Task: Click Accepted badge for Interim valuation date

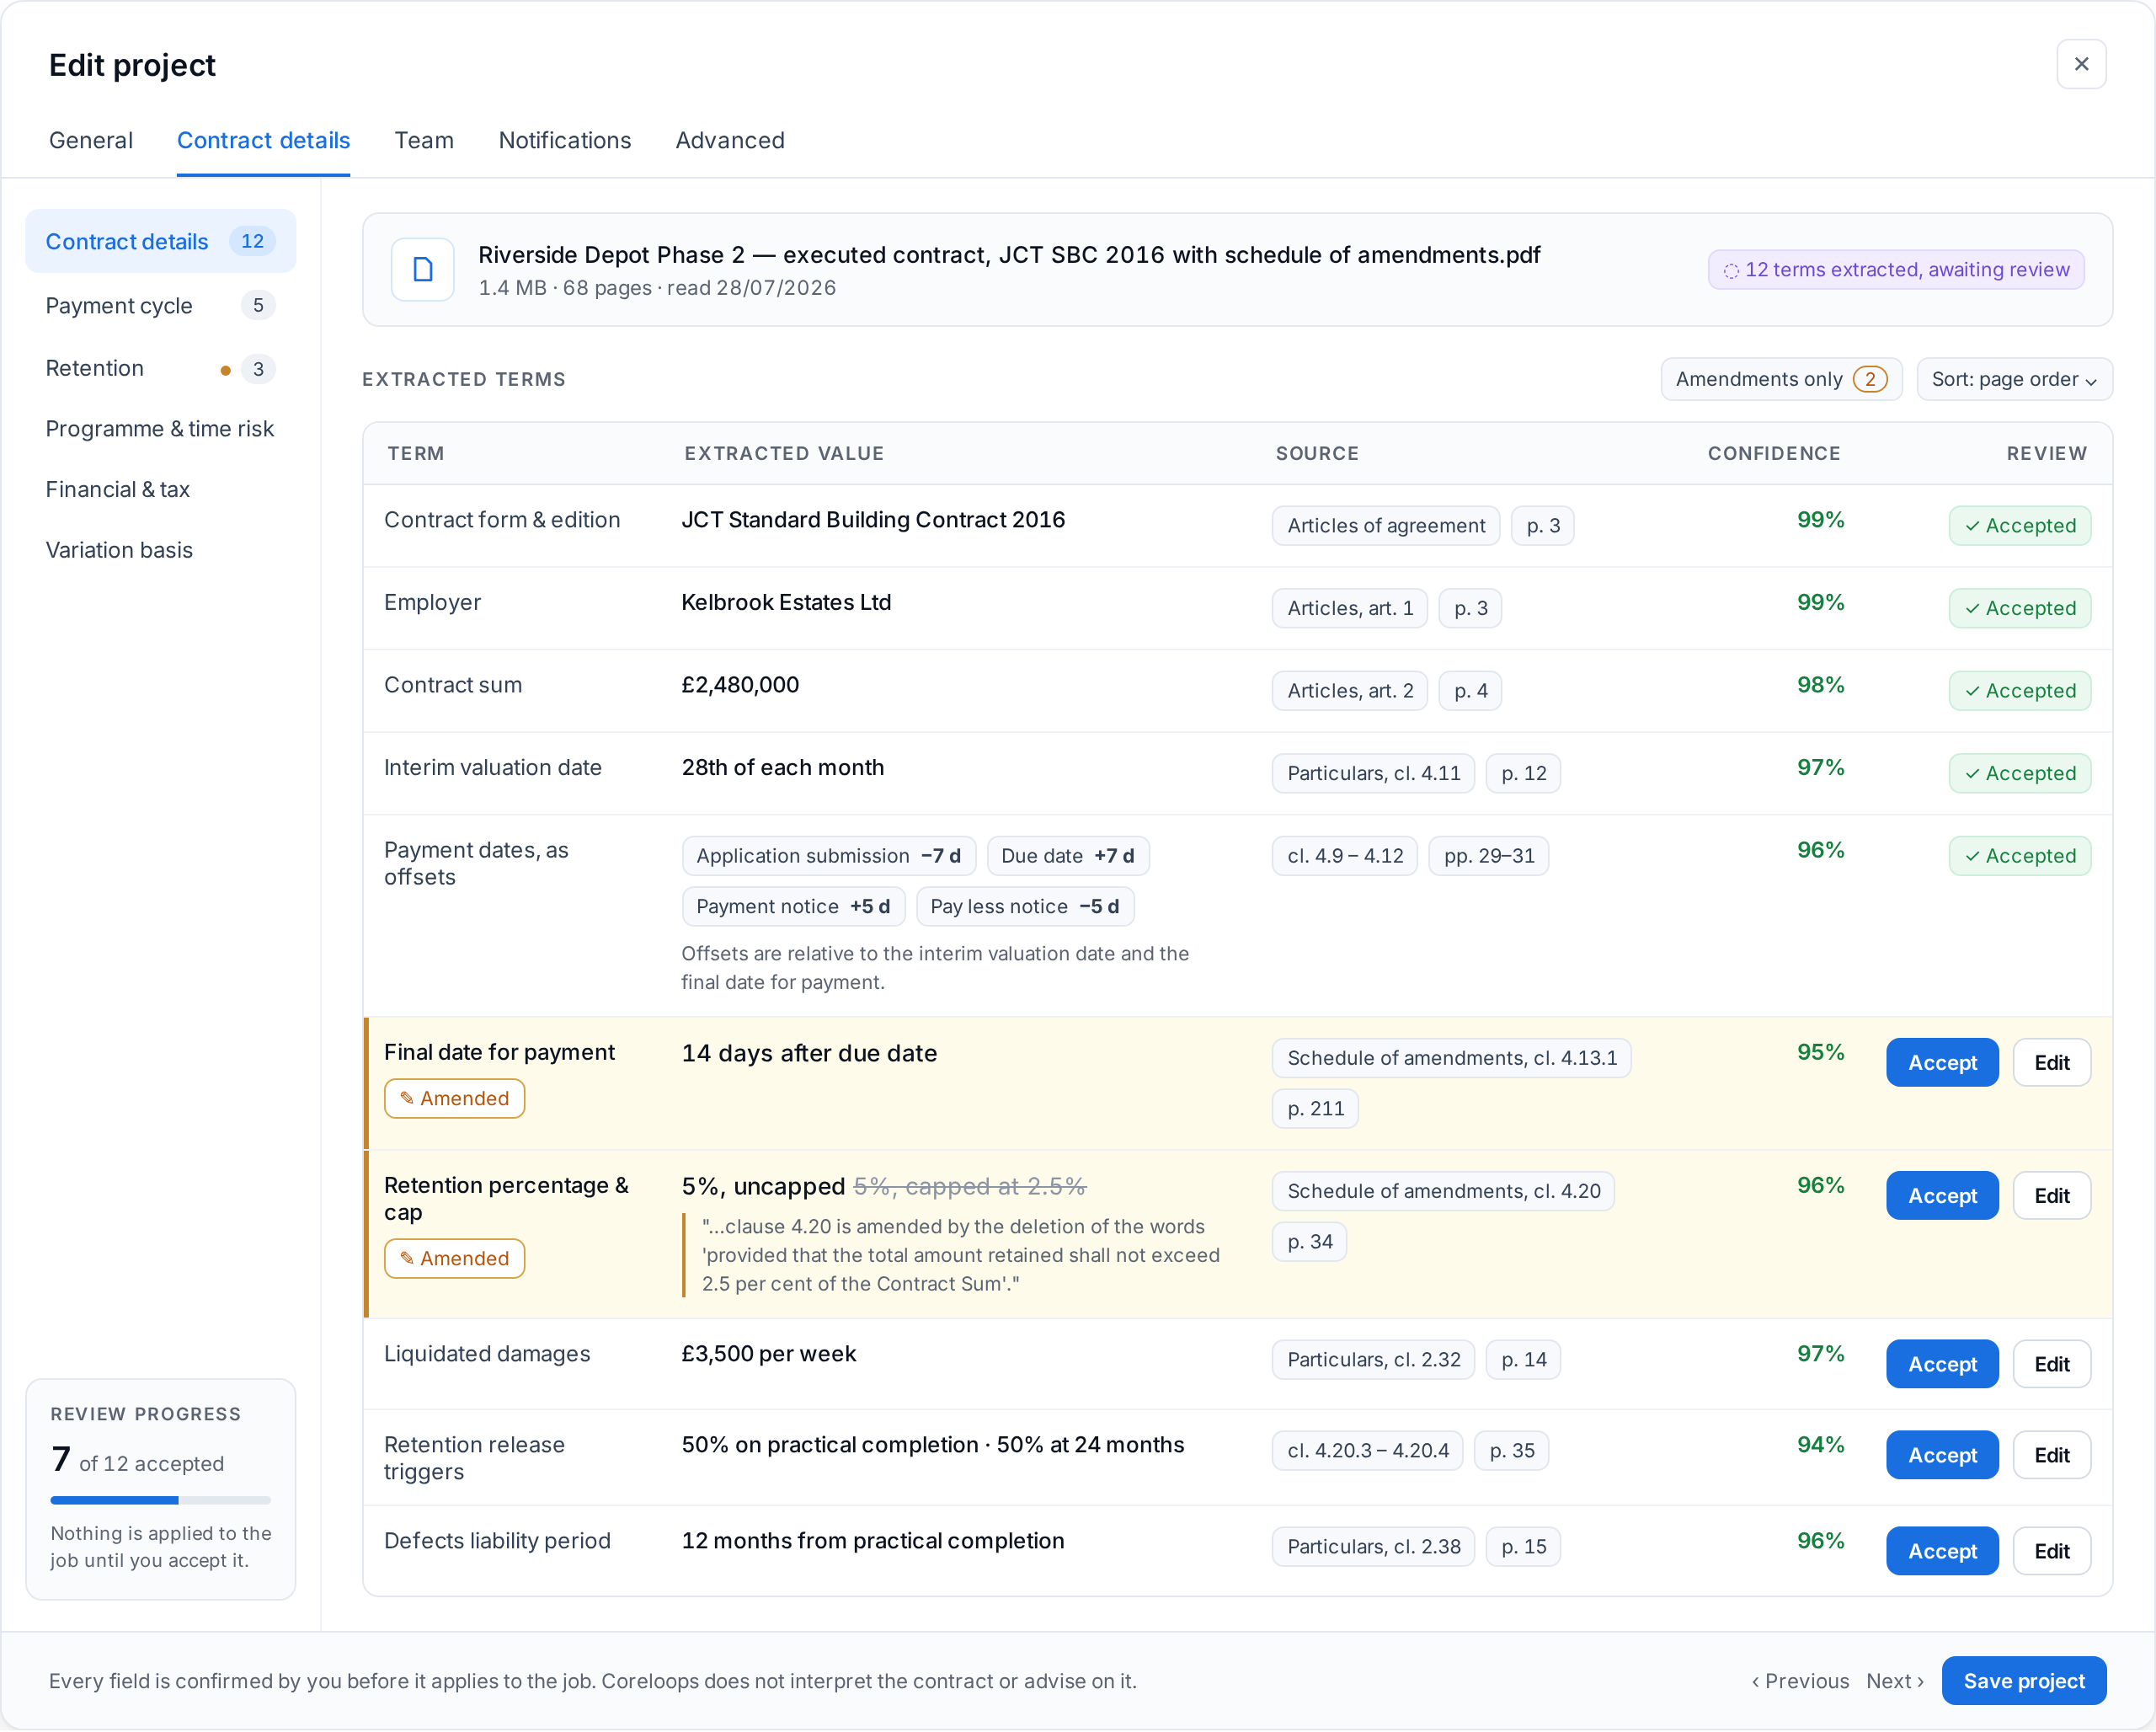Action: point(2019,773)
